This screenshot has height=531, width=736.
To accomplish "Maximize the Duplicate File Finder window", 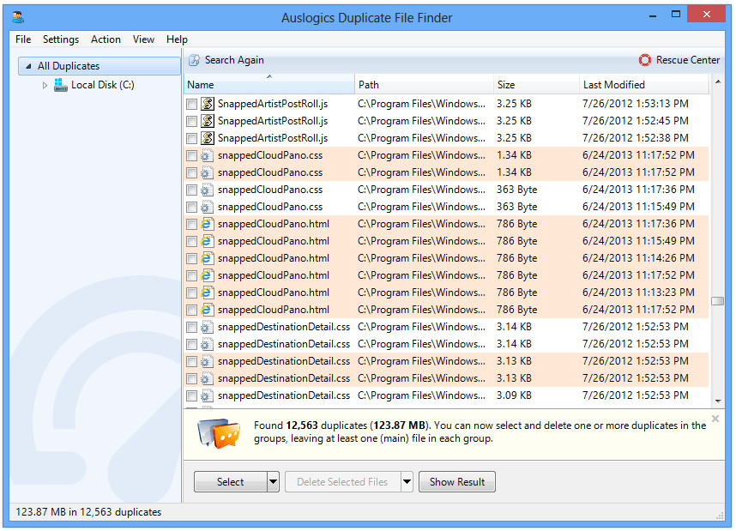I will [x=676, y=15].
